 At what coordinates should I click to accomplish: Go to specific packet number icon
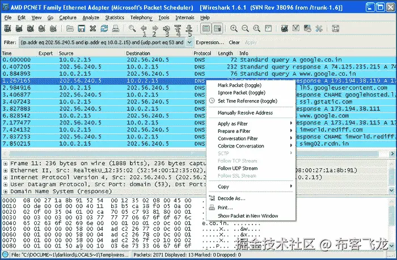(166, 28)
